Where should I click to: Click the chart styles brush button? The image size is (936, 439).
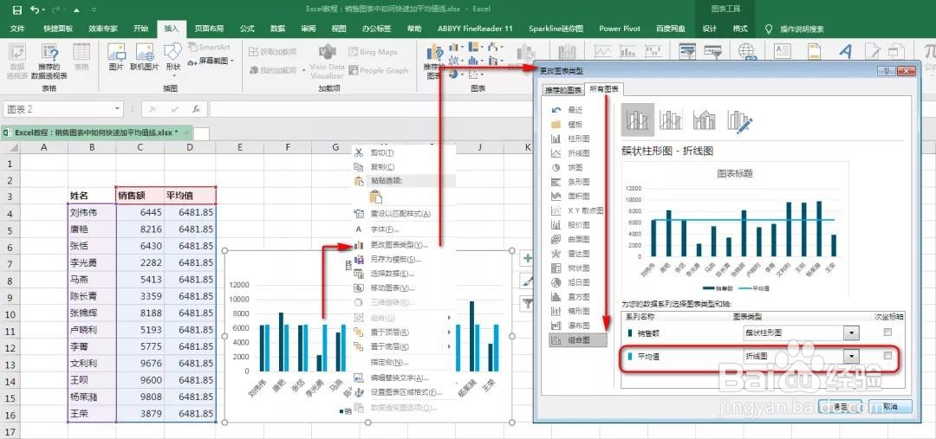(x=528, y=281)
